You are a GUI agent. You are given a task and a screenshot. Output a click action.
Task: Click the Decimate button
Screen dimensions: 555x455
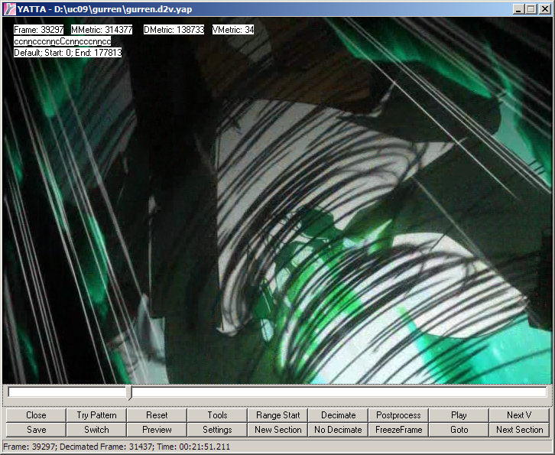click(x=338, y=415)
